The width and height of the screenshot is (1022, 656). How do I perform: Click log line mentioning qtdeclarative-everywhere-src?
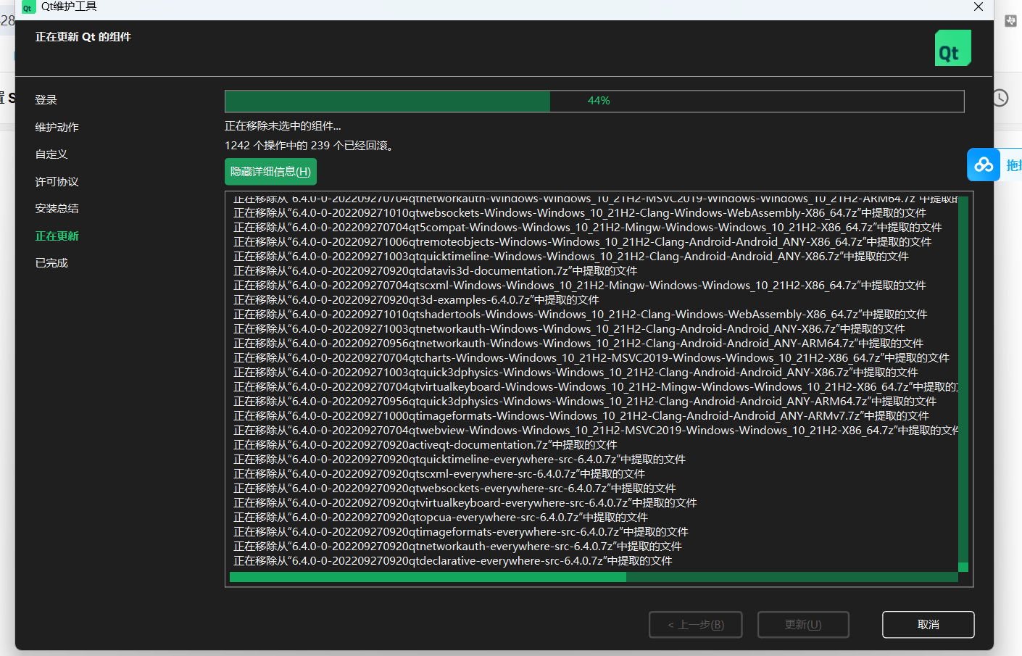[x=453, y=561]
